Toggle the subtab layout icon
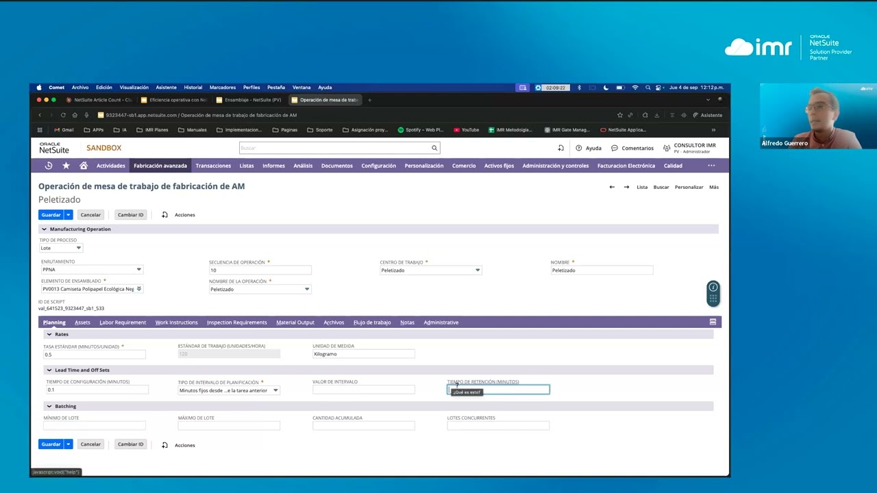The height and width of the screenshot is (493, 877). point(713,322)
